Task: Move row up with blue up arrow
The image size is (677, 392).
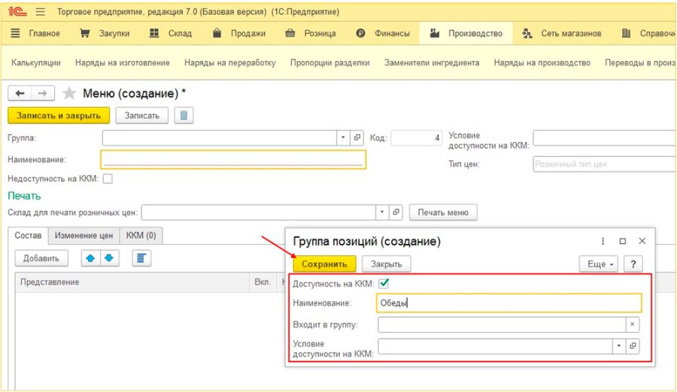Action: pos(90,258)
